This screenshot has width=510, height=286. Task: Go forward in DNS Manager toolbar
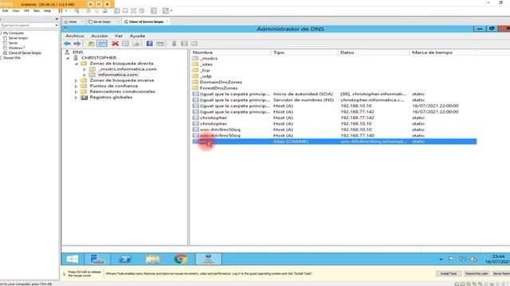click(77, 44)
